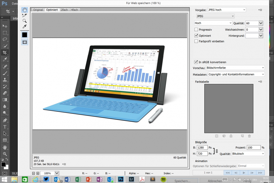
Task: Open the optimize panel flyout menu
Action: [260, 10]
